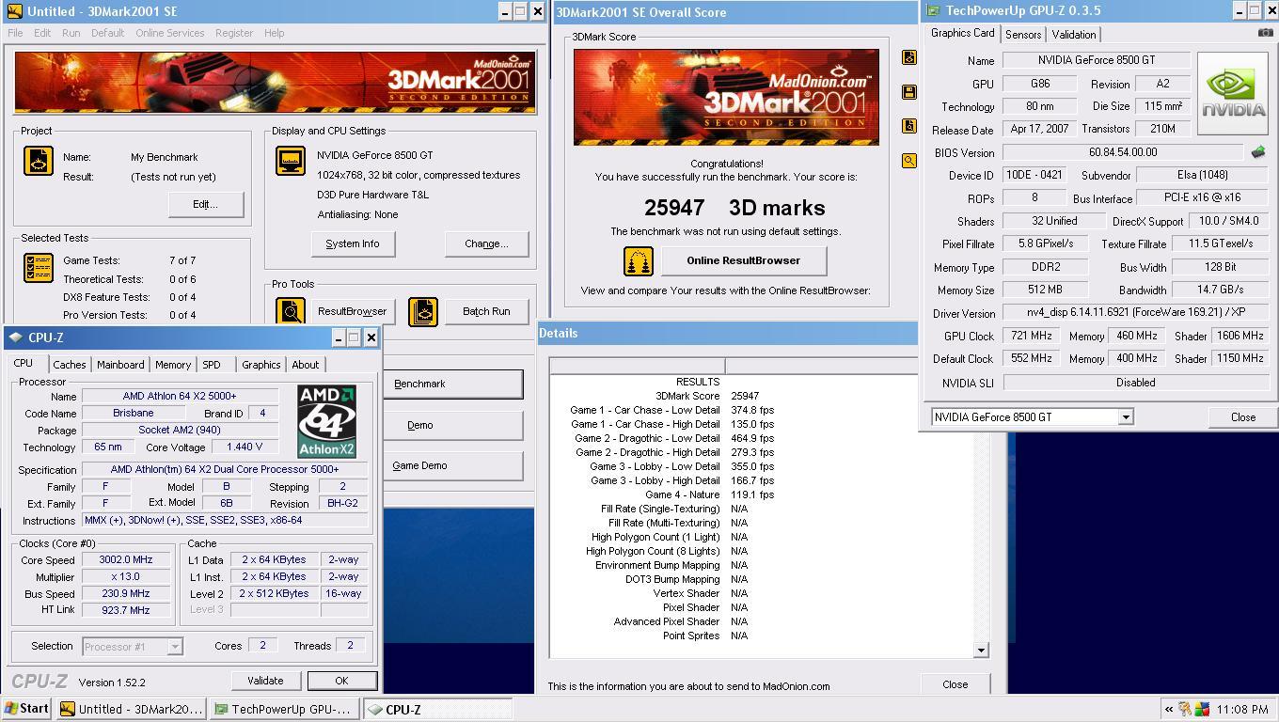The width and height of the screenshot is (1279, 722).
Task: Click Online ResultBrowser button
Action: [x=744, y=261]
